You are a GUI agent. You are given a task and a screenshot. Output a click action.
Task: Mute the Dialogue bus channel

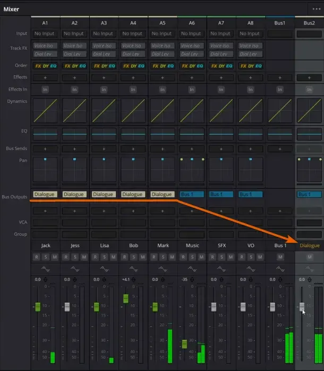pyautogui.click(x=310, y=257)
